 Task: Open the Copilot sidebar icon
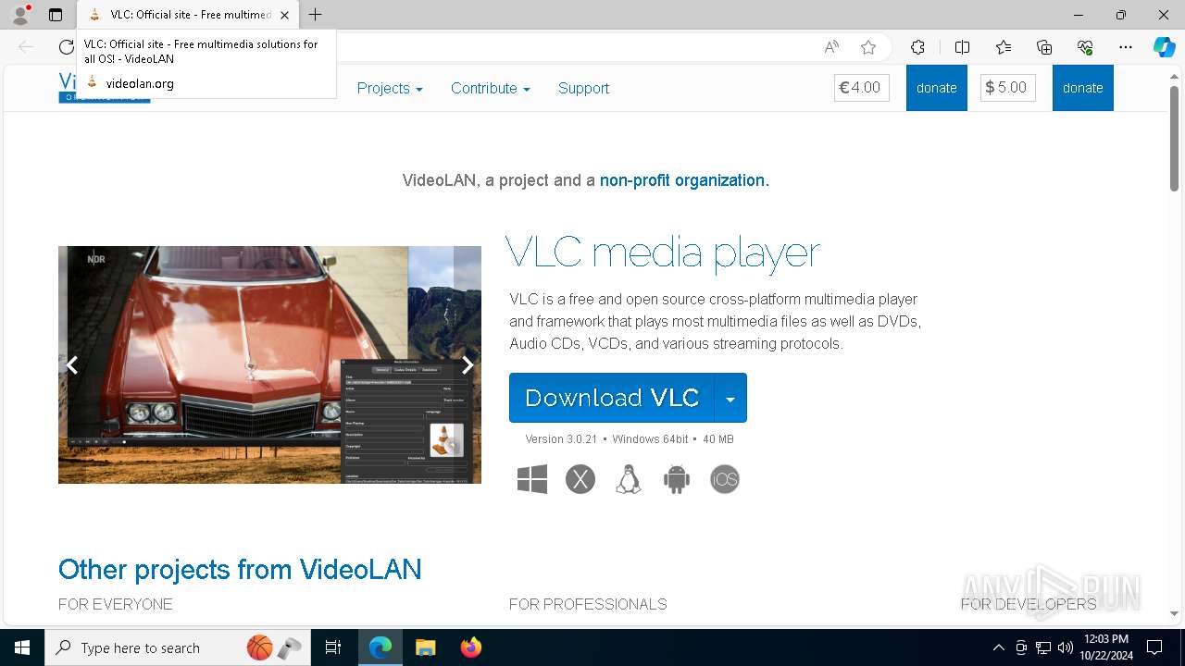[x=1164, y=47]
